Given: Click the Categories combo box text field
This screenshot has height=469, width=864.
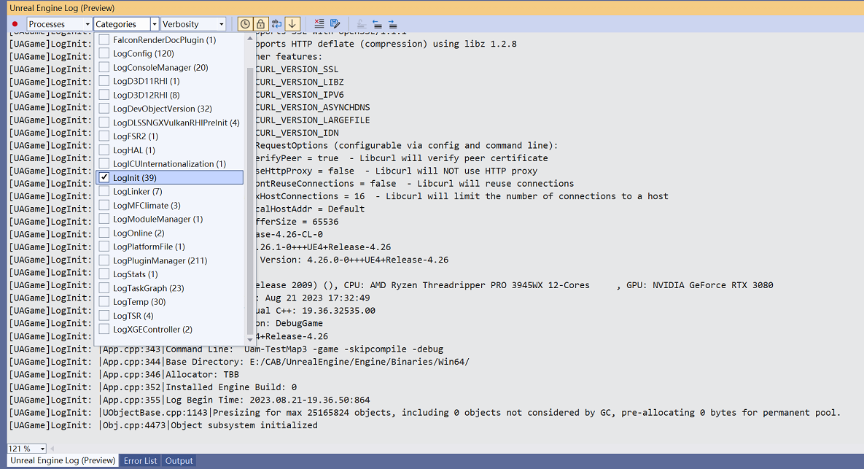Looking at the screenshot, I should point(122,23).
